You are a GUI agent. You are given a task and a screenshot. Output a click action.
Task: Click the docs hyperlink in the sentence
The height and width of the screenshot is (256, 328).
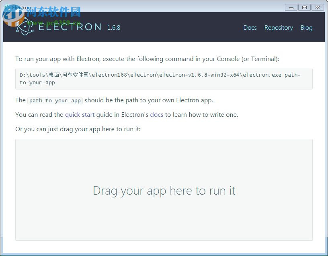tap(157, 114)
